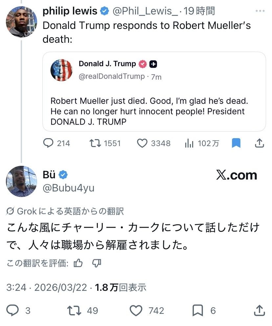Share Bü's post

click(x=259, y=310)
